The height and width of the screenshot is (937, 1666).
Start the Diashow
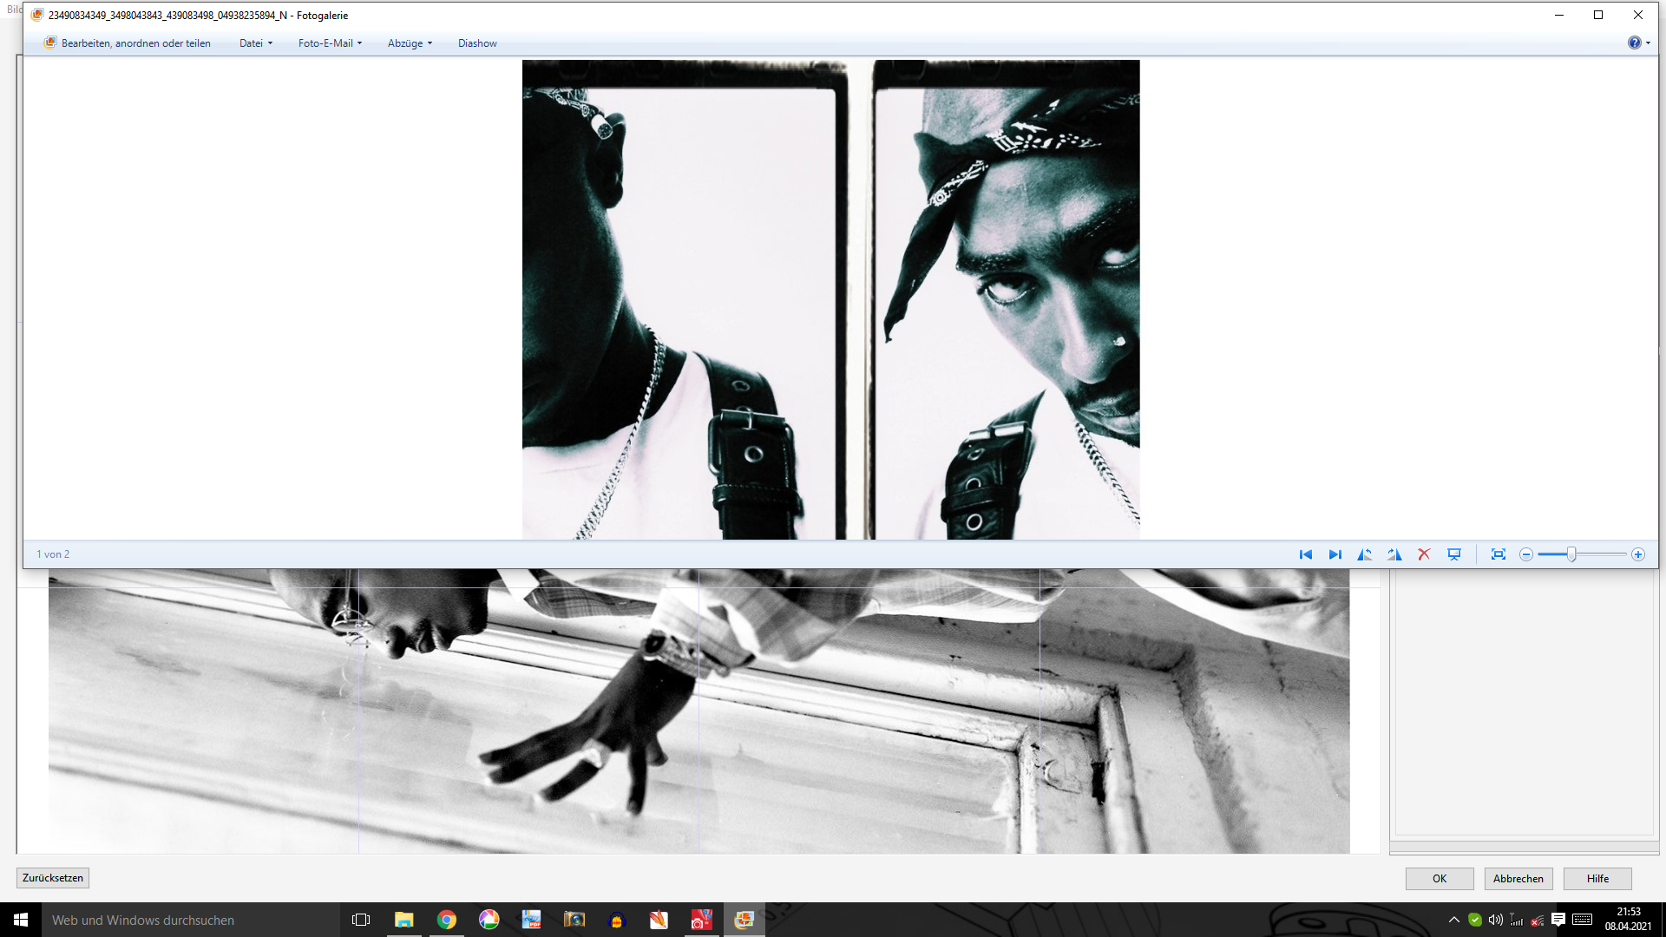[x=477, y=43]
